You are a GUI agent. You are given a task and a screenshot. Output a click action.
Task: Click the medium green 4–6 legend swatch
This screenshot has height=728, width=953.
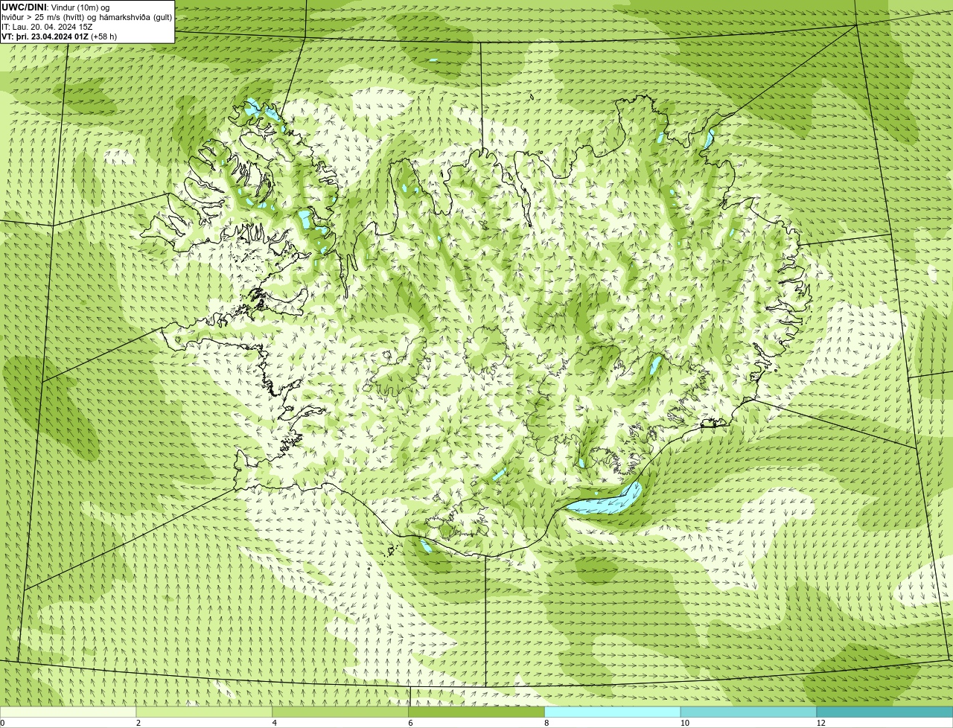click(x=340, y=712)
